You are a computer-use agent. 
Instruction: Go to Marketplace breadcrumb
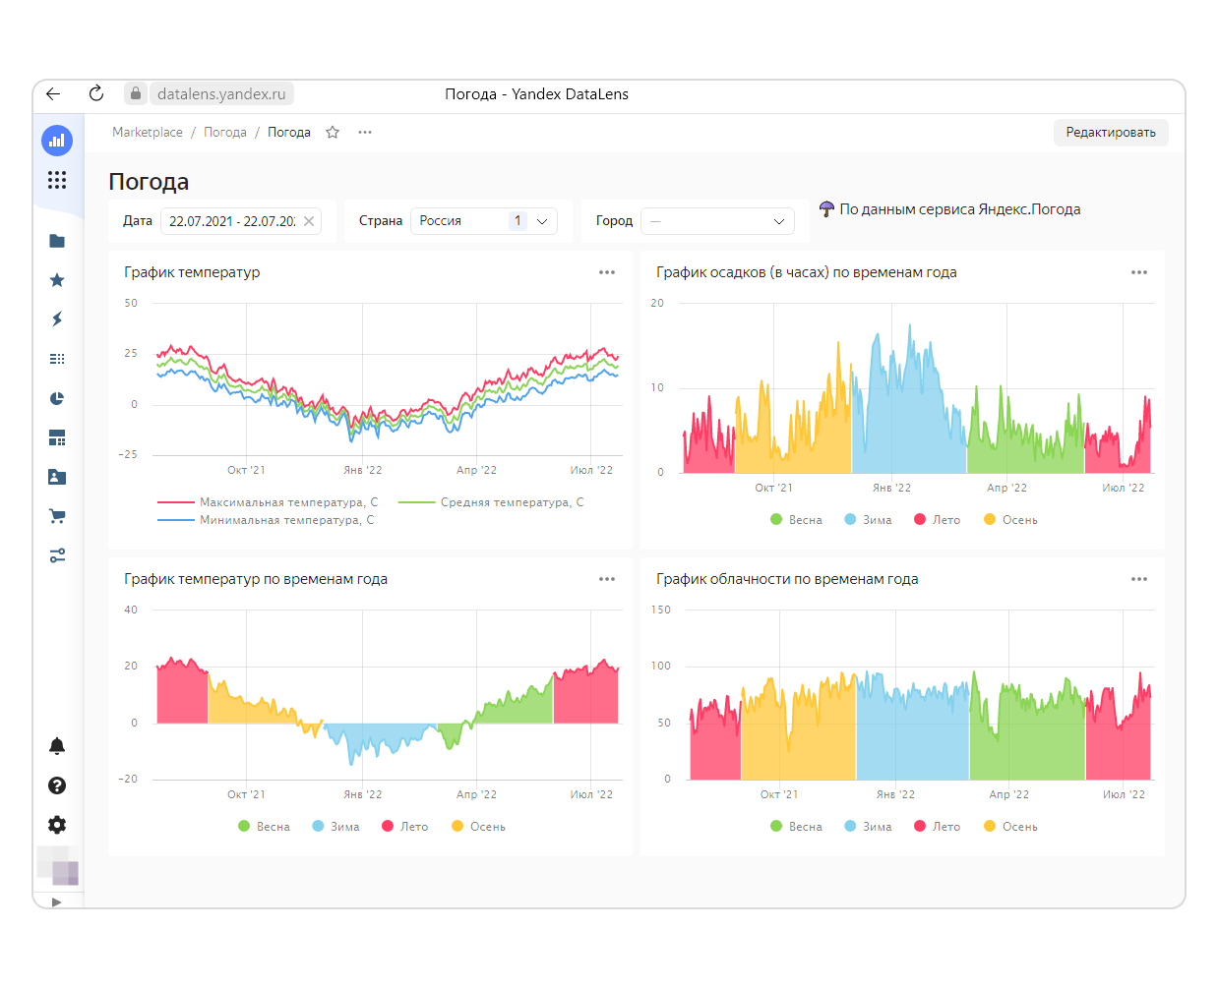pyautogui.click(x=148, y=133)
